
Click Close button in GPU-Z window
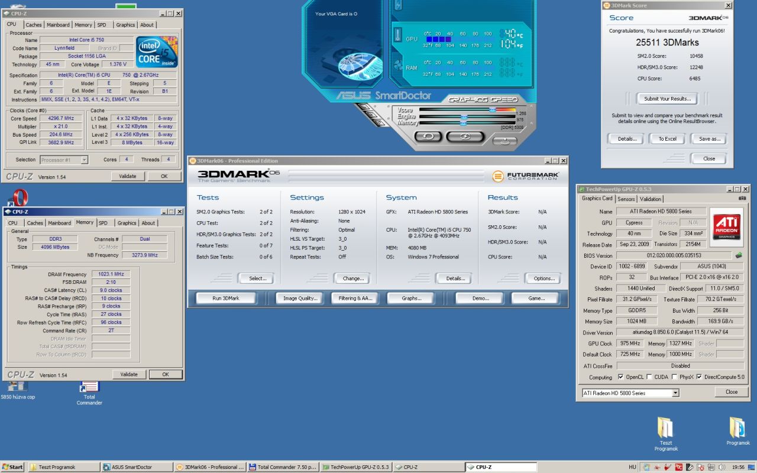point(732,392)
